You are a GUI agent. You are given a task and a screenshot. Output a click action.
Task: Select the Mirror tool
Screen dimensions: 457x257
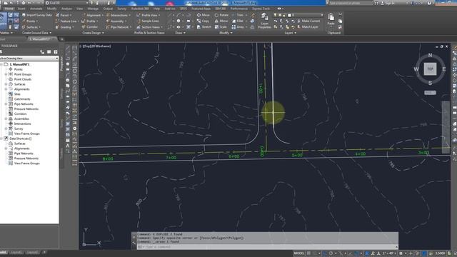[x=221, y=21]
